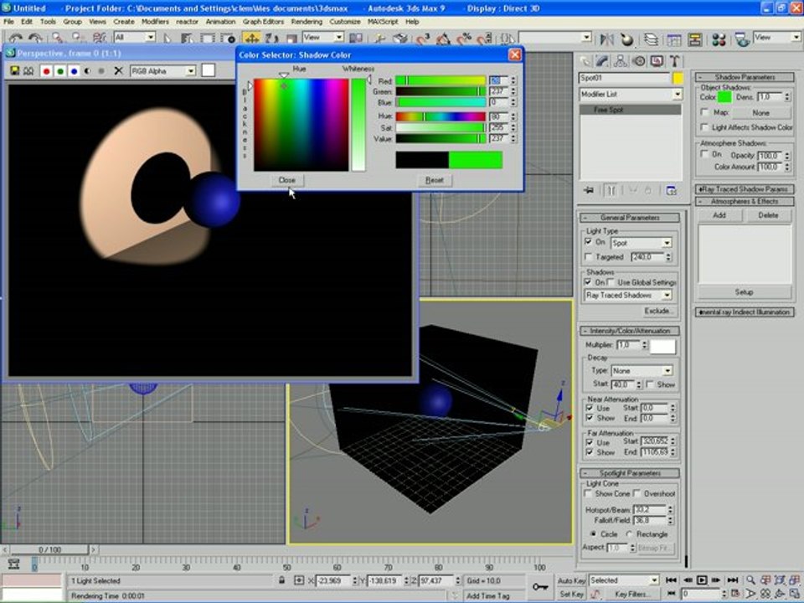Open the Graph Editors menu

click(x=262, y=21)
